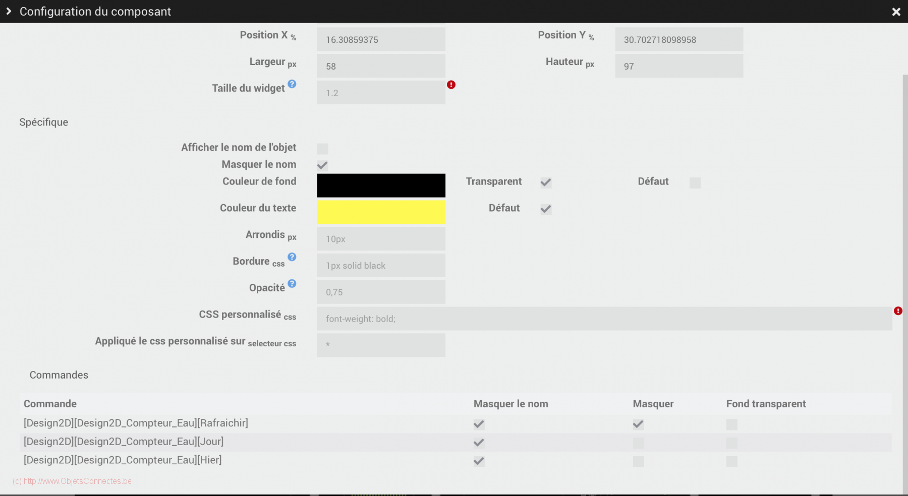This screenshot has width=908, height=496.
Task: Uncheck the Masquer le nom checkbox in Spécifique
Action: click(322, 165)
